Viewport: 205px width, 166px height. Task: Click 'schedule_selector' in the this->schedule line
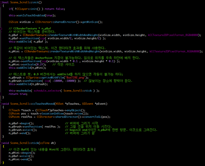point(47,91)
